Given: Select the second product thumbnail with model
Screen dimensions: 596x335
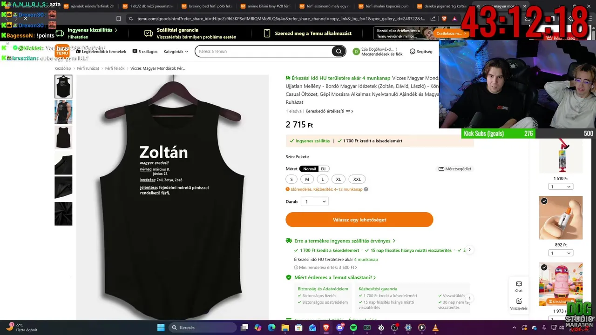Looking at the screenshot, I should pos(63,112).
